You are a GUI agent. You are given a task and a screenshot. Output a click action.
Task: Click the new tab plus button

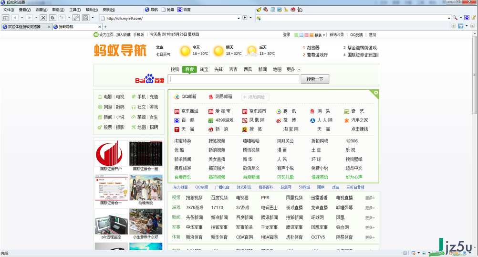pos(105,27)
